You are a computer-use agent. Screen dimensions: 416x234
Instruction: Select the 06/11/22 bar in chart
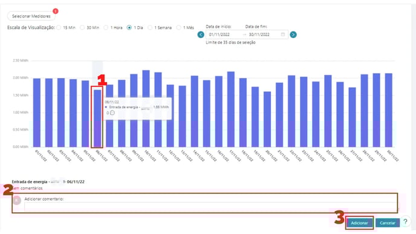coord(97,119)
